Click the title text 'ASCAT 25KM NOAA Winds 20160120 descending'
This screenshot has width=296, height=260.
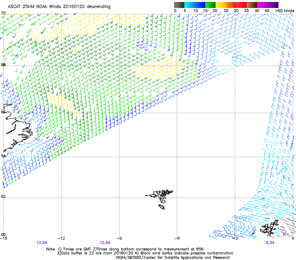click(x=59, y=6)
